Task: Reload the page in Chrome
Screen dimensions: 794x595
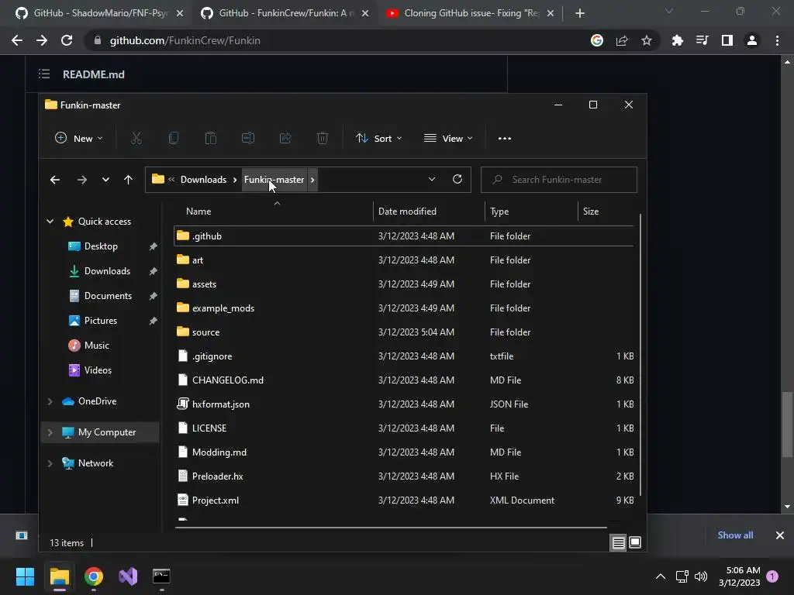Action: pos(67,40)
